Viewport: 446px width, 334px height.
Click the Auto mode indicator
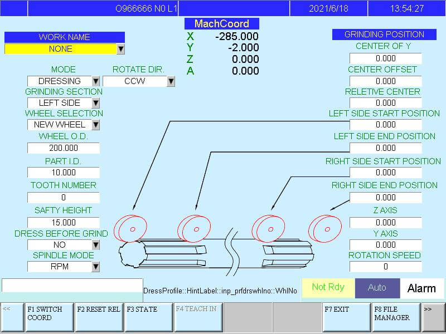point(377,288)
